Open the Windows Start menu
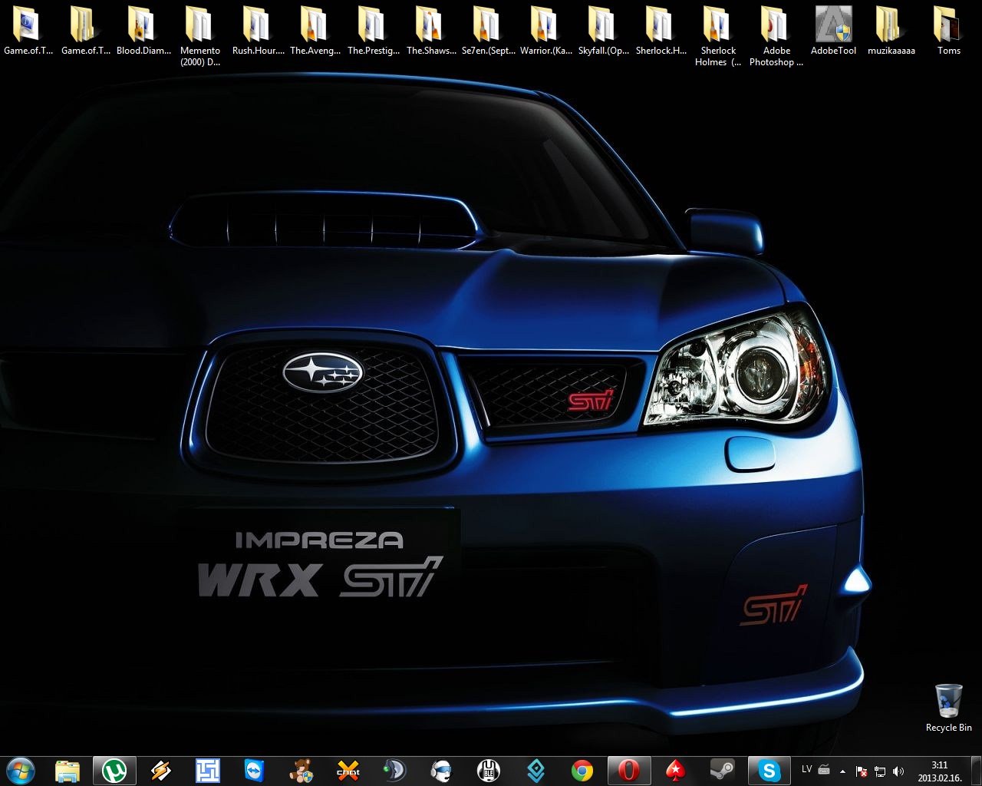This screenshot has width=982, height=786. (20, 770)
